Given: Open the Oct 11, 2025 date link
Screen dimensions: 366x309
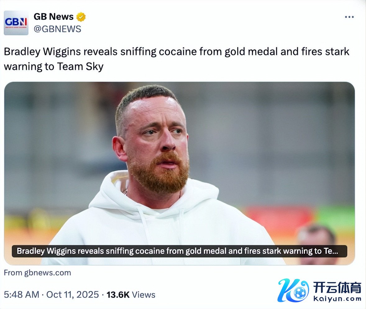Looking at the screenshot, I should [73, 295].
